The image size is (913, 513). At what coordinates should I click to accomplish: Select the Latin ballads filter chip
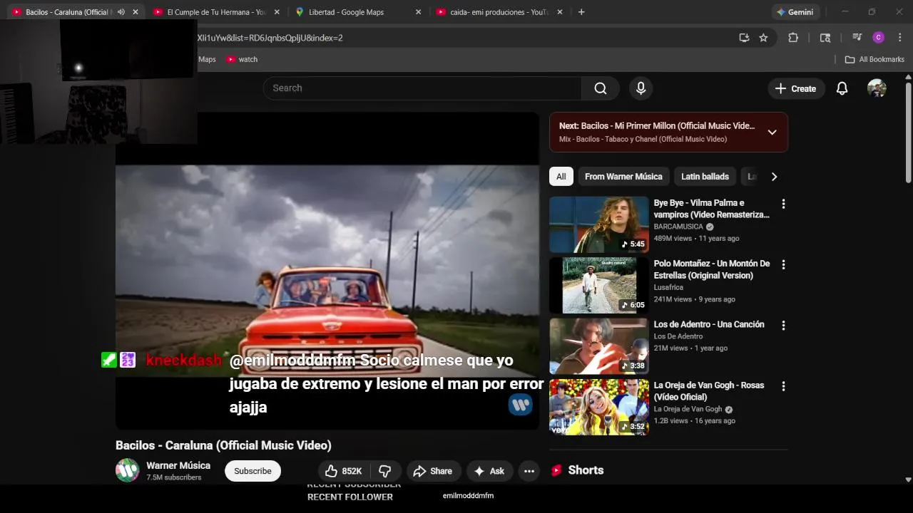705,177
